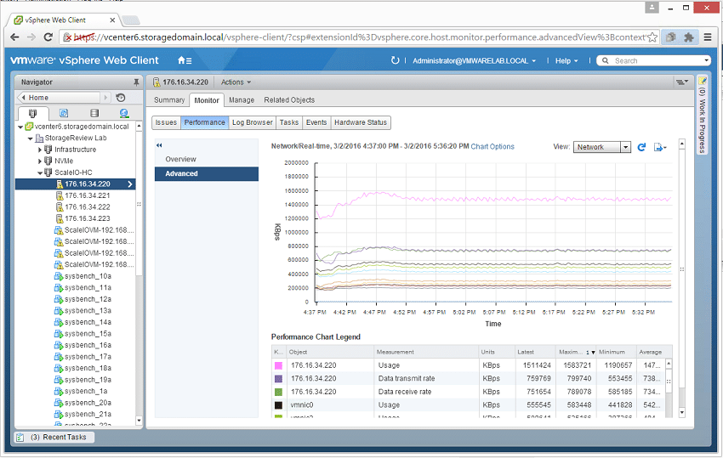The image size is (723, 458).
Task: Open the Administrator@VMWARELAB.LOCAL user menu
Action: [x=474, y=61]
